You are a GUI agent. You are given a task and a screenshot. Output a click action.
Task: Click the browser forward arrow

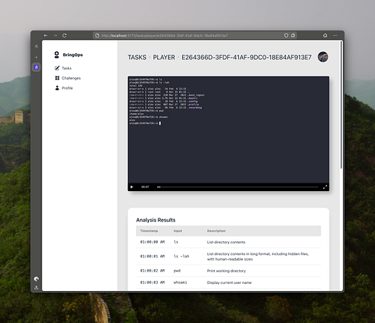(x=55, y=35)
